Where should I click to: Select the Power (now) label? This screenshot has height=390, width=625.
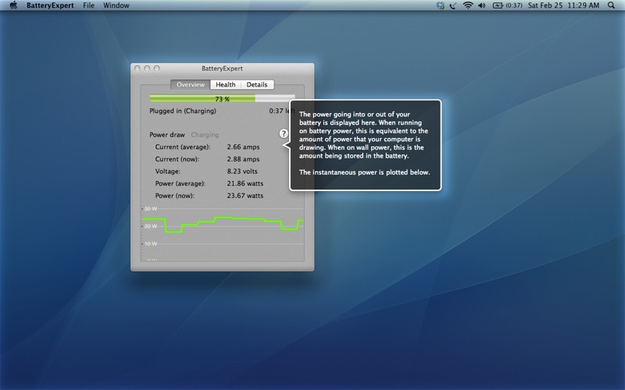tap(175, 196)
